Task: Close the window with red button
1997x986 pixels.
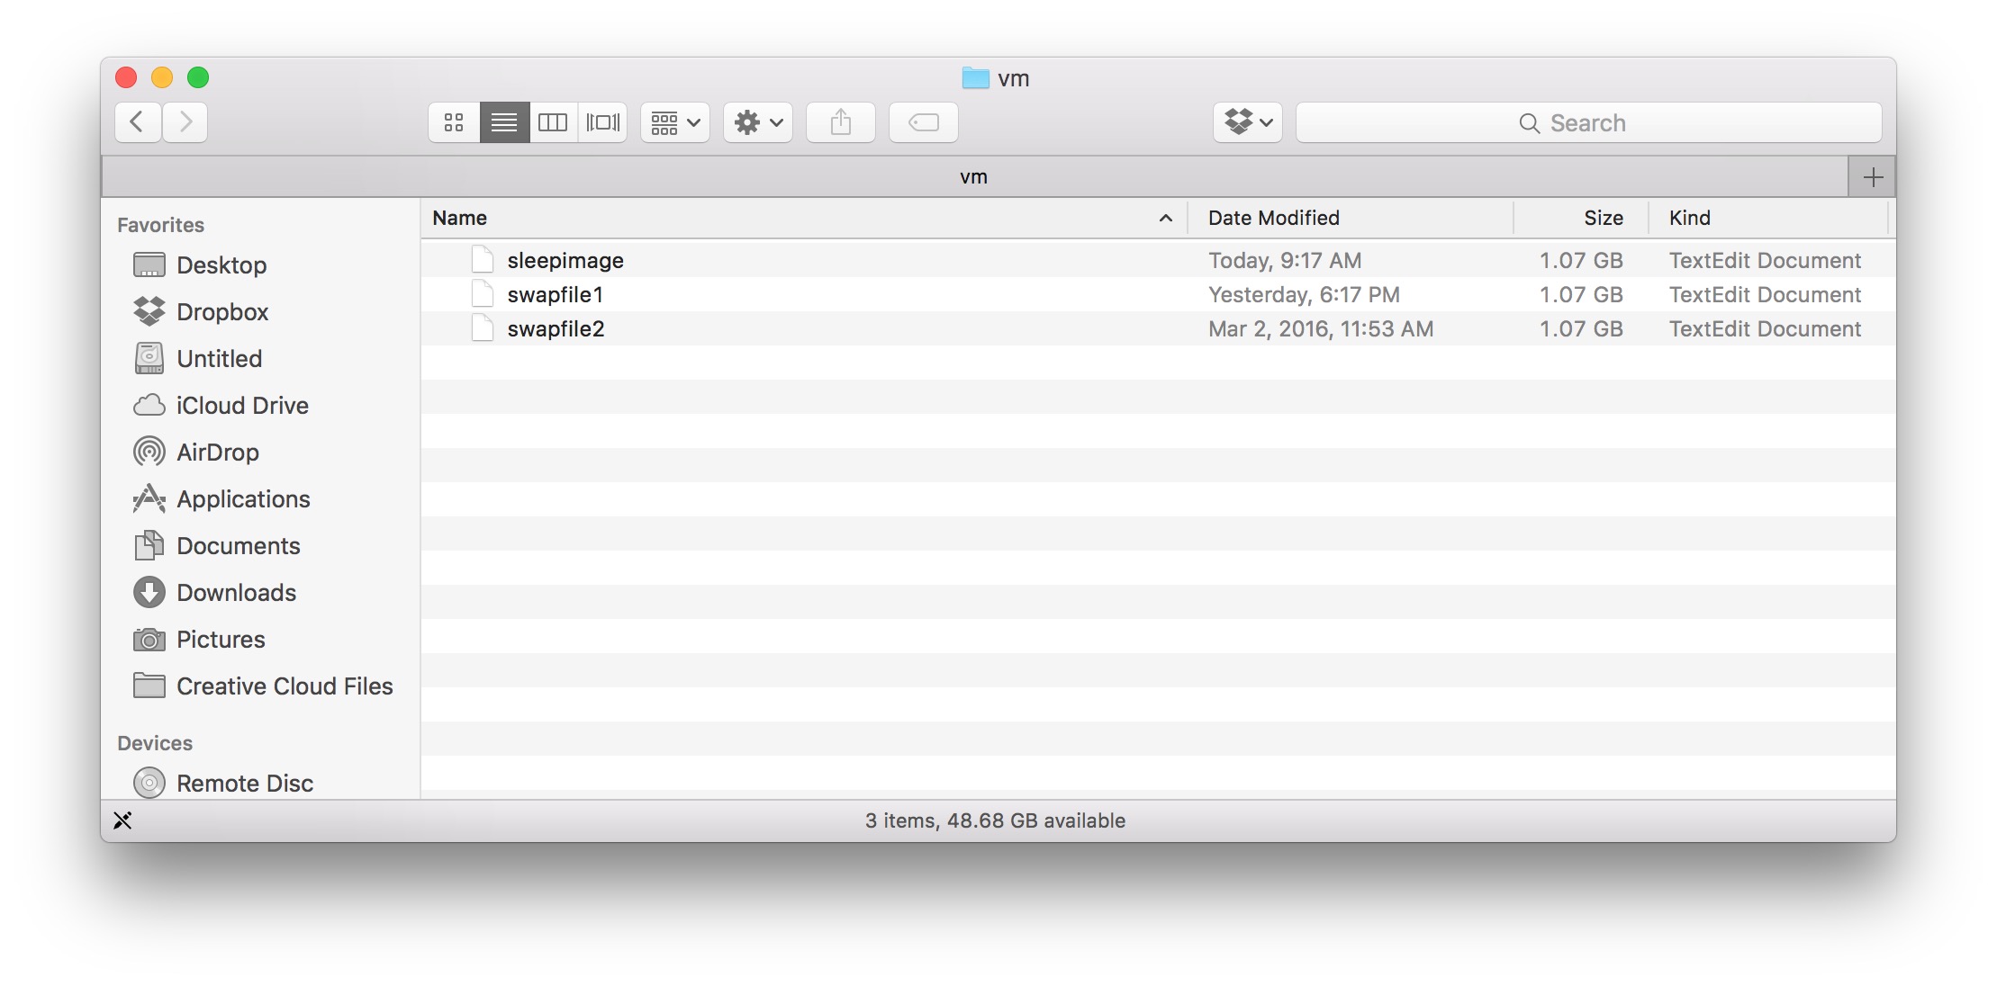Action: (x=126, y=78)
